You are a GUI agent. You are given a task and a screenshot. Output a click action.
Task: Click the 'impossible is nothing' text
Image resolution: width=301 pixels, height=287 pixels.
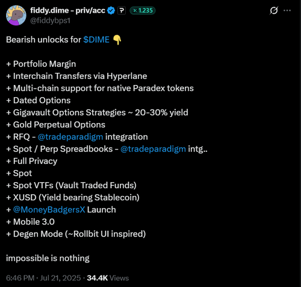(48, 258)
